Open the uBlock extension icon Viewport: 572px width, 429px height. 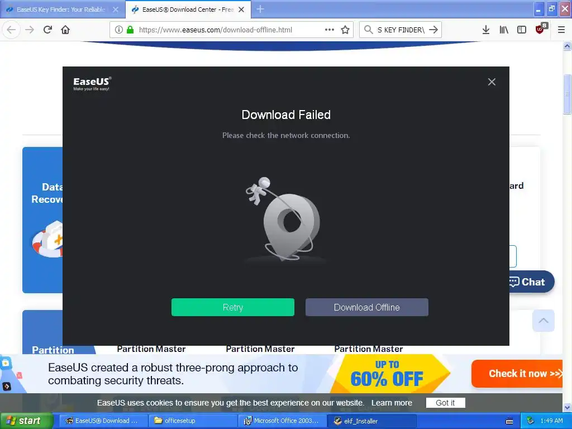[x=540, y=29]
